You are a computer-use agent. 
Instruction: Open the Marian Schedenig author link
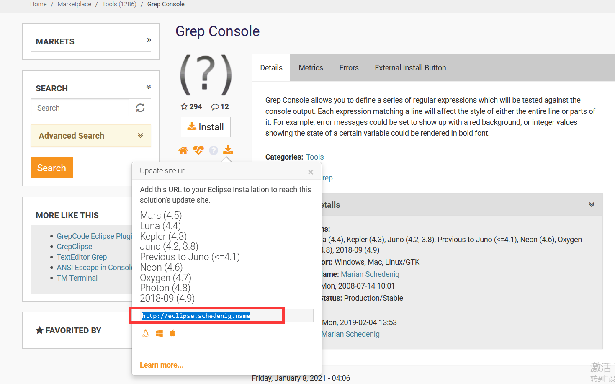point(370,274)
